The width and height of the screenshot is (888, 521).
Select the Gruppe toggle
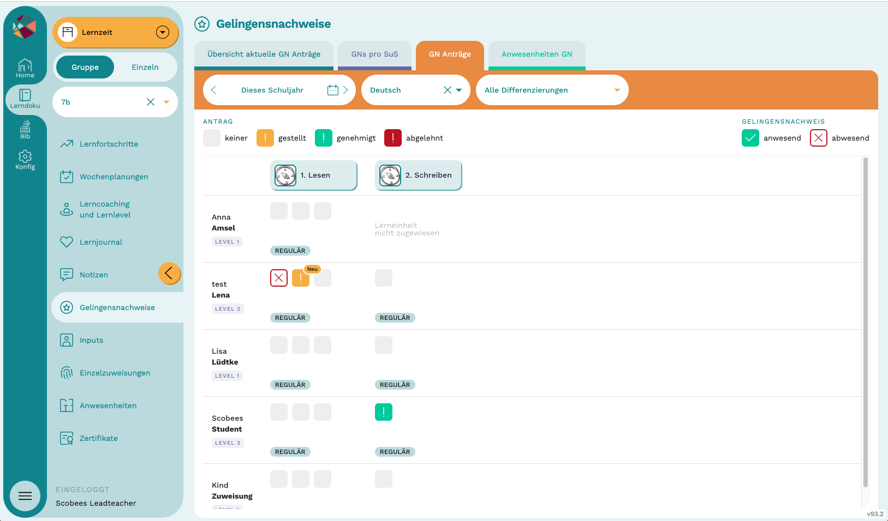(85, 67)
